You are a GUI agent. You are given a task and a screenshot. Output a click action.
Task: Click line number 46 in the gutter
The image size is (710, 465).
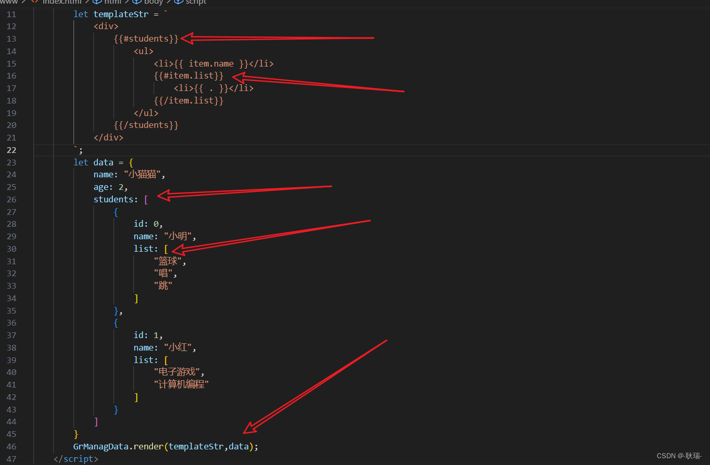(11, 446)
